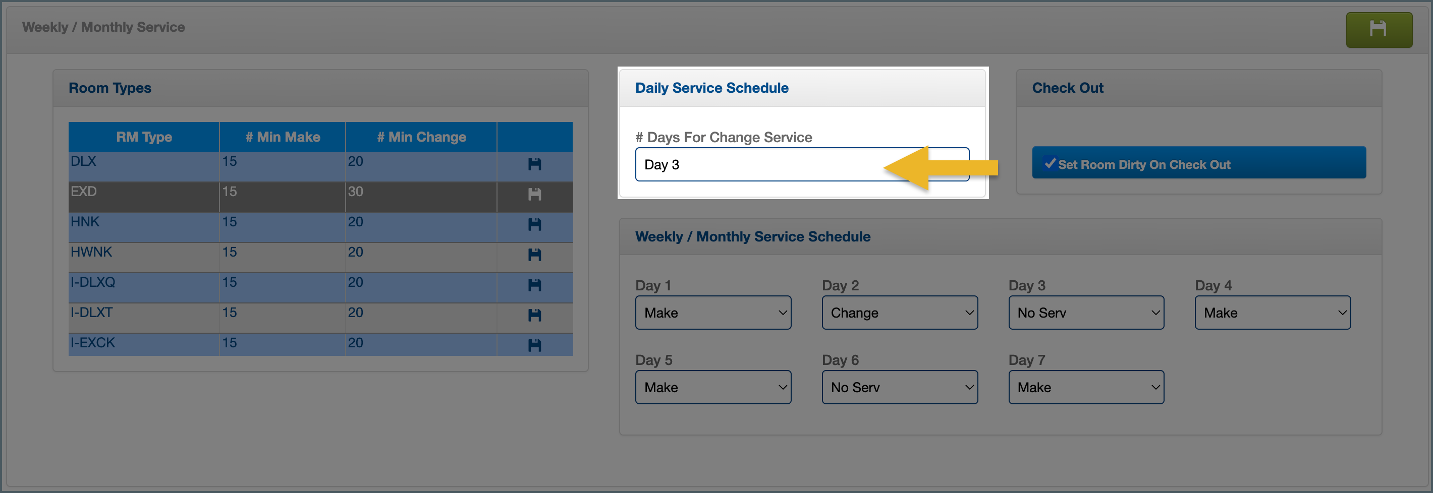Screen dimensions: 1433x493
Task: Click the green save button at top right
Action: coord(1378,29)
